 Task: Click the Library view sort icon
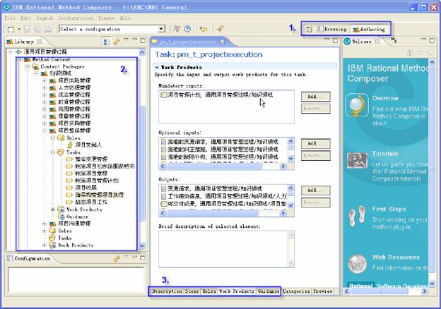[107, 42]
